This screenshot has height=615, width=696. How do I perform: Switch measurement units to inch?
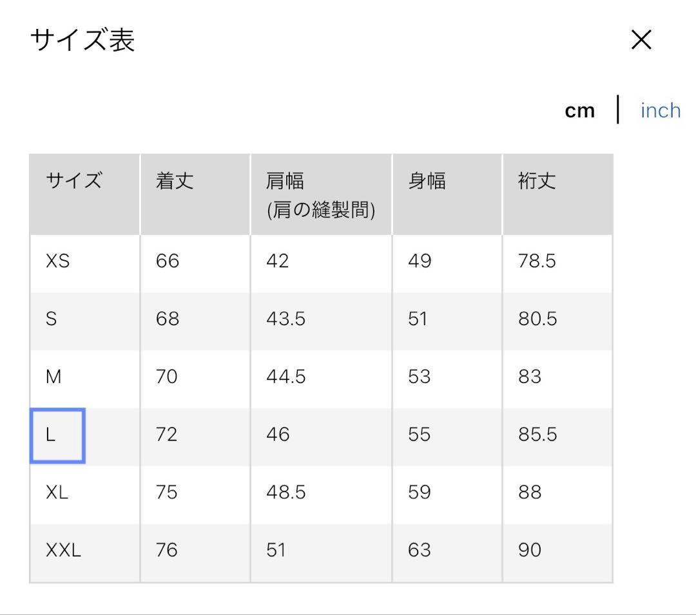(x=660, y=110)
